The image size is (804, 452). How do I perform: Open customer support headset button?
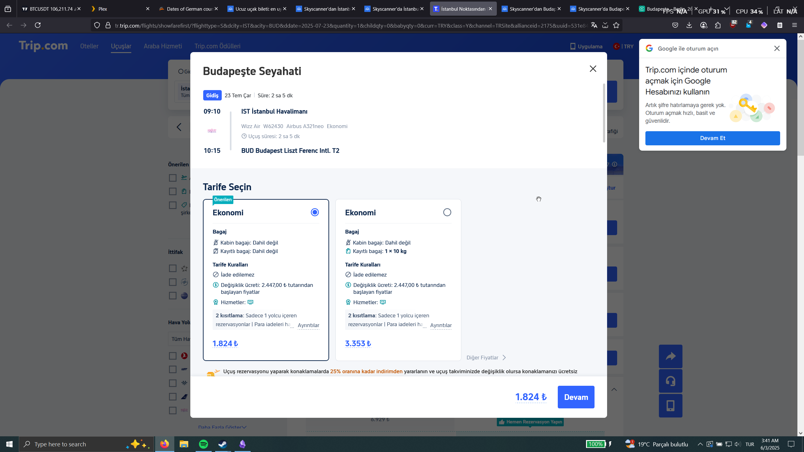pyautogui.click(x=671, y=381)
